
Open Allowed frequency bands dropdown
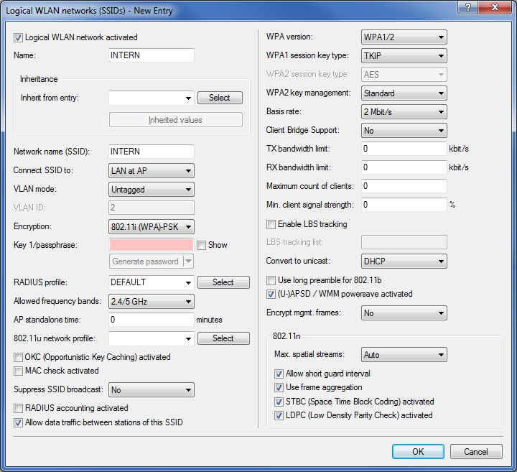[x=152, y=302]
